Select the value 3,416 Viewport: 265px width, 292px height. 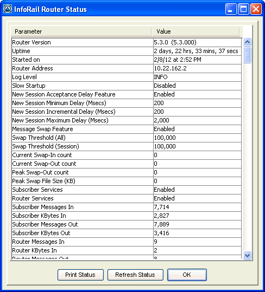(197, 233)
